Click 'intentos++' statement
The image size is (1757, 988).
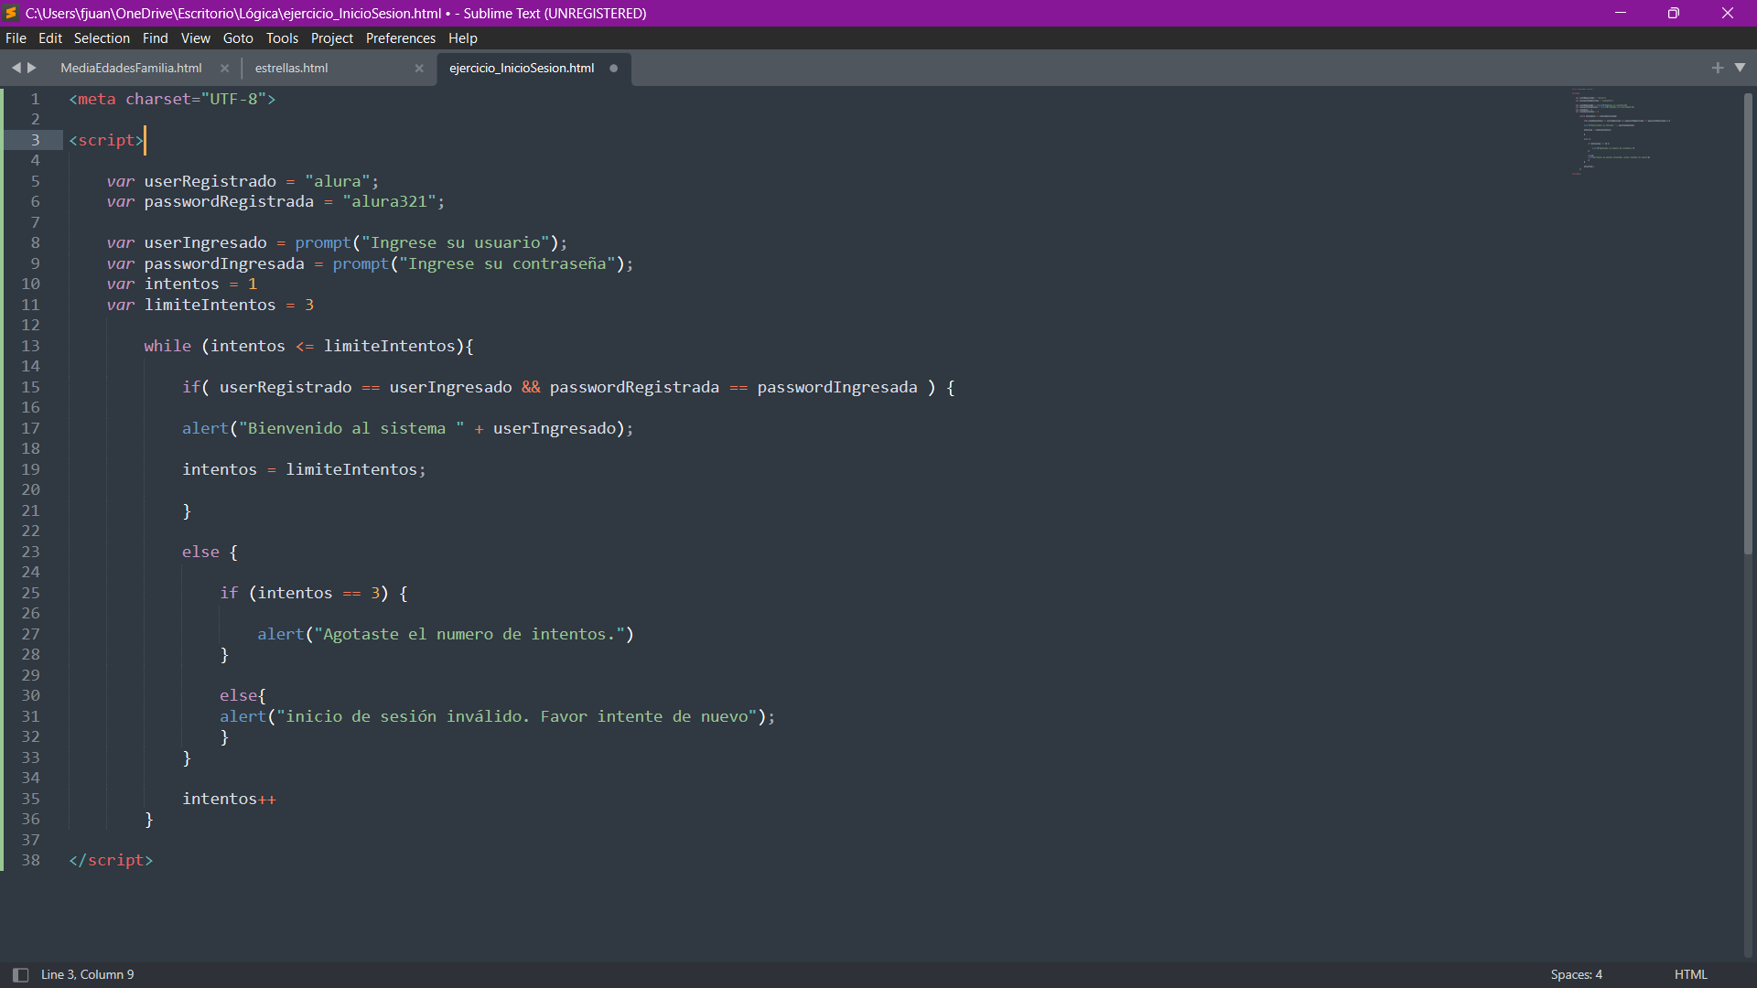[x=229, y=799]
